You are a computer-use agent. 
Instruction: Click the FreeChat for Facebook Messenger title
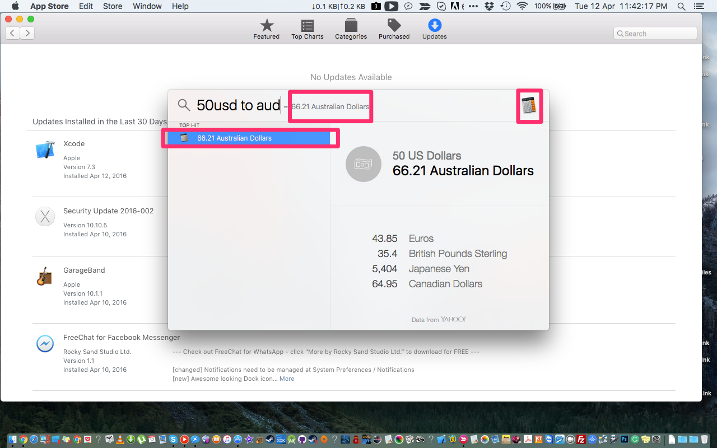[122, 337]
